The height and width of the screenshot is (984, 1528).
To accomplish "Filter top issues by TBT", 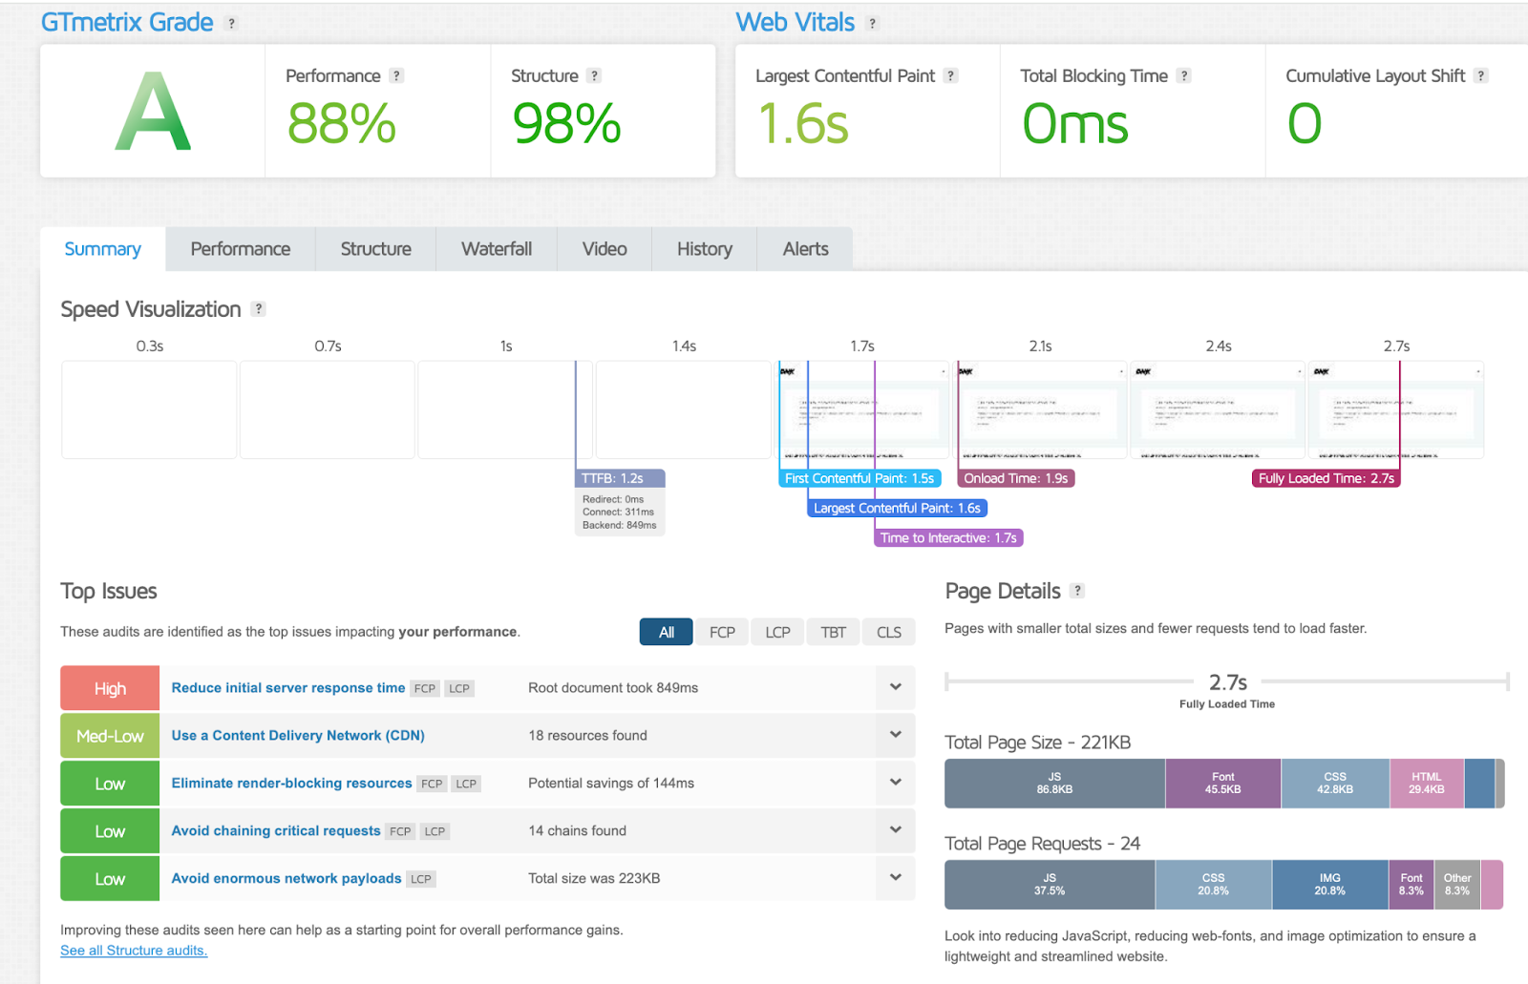I will (833, 632).
